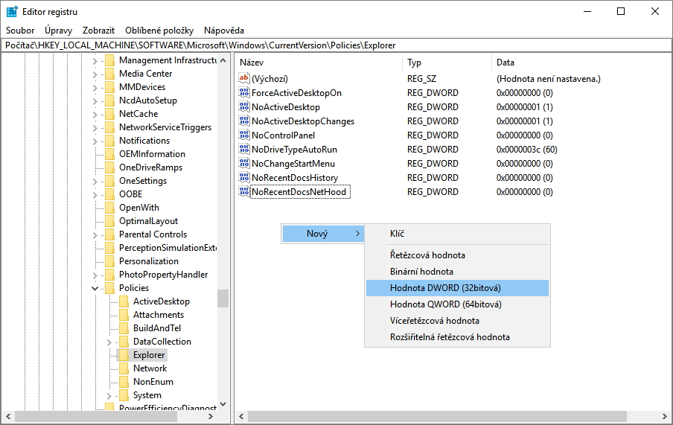Viewport: 673px width, 425px height.
Task: Sort values by the Typ column header
Action: 447,63
